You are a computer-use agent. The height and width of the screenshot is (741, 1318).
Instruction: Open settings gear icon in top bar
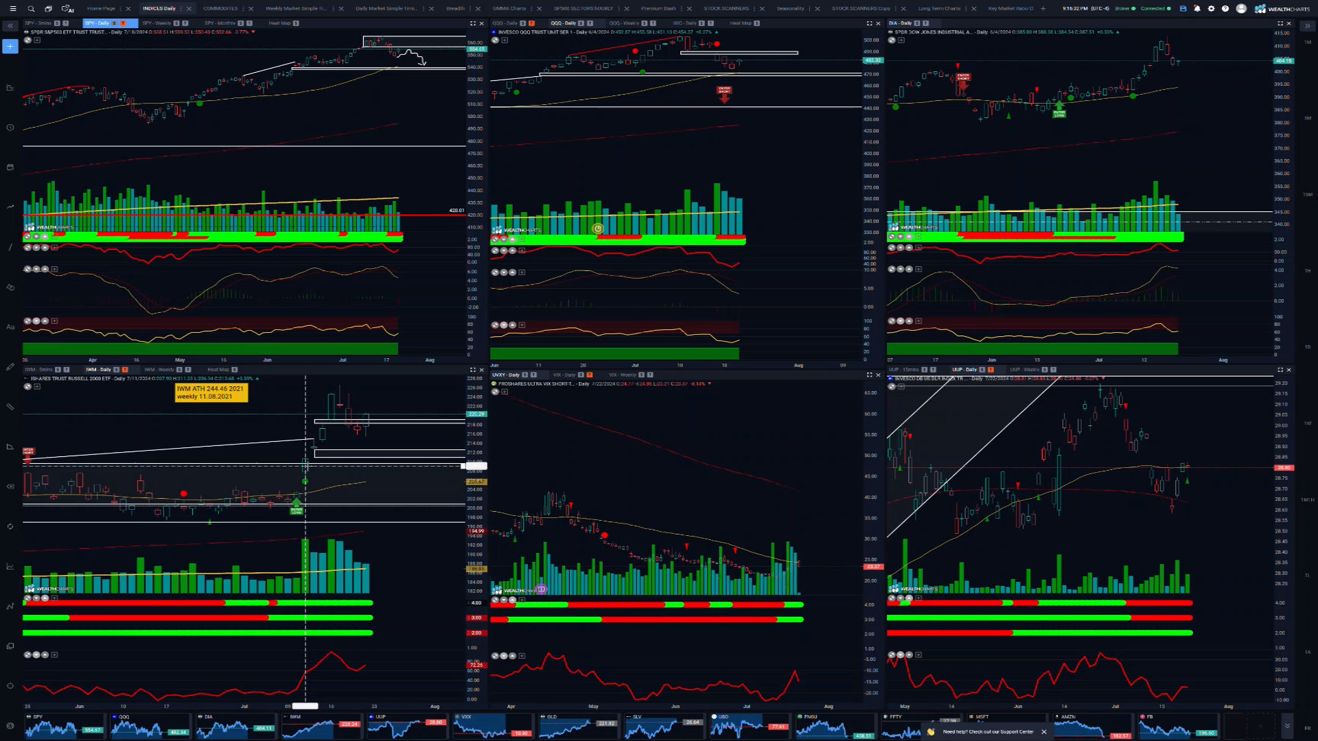click(1212, 9)
